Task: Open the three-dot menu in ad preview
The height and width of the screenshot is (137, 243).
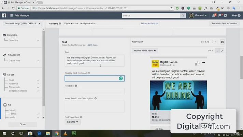Action: (203, 62)
